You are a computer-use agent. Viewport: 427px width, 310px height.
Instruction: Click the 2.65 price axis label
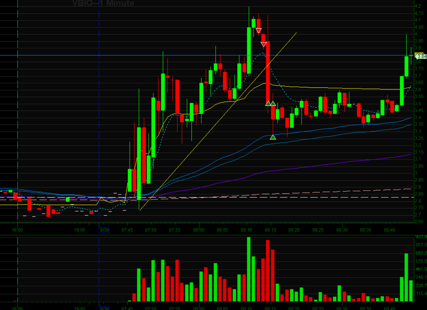419,222
